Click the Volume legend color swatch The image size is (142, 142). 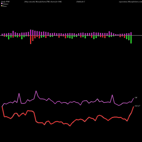pyautogui.click(x=2, y=4)
